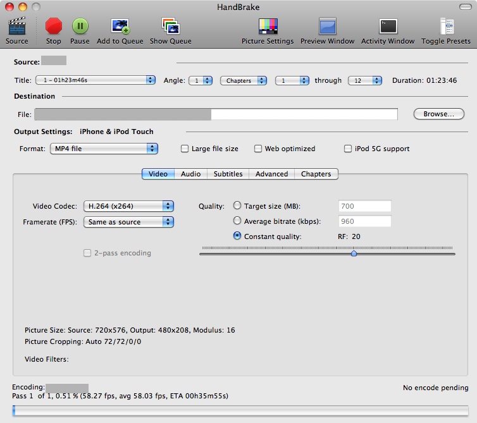Open the Video Codec dropdown
477x423 pixels.
click(x=128, y=206)
